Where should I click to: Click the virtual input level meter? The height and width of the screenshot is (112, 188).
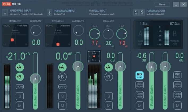(94, 86)
